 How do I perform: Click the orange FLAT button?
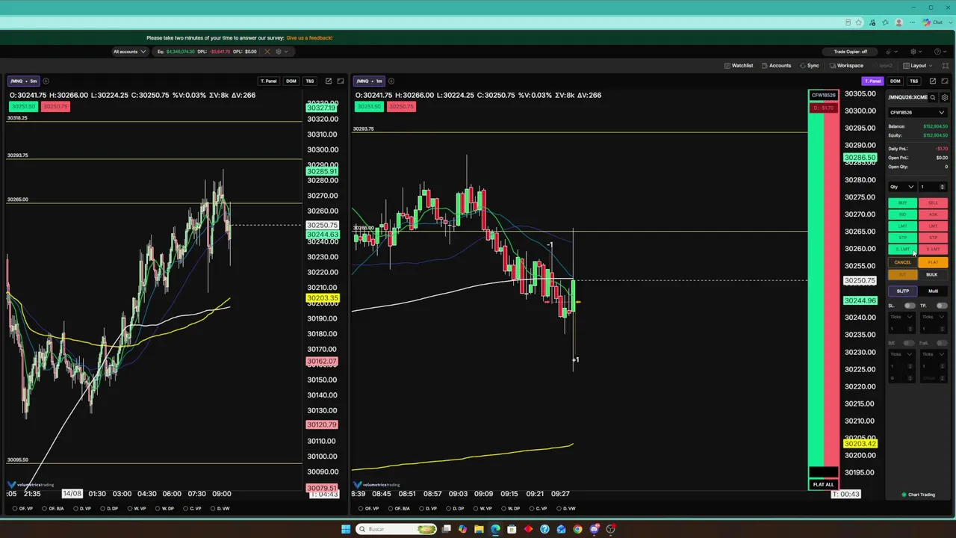point(933,263)
